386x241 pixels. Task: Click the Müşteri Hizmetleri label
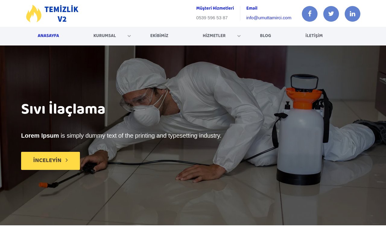point(215,8)
